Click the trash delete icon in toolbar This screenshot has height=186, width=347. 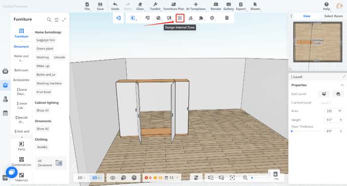(227, 18)
